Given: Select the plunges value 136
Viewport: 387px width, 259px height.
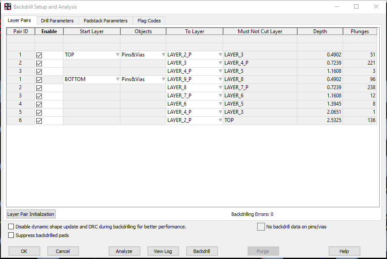Looking at the screenshot, I should point(360,120).
